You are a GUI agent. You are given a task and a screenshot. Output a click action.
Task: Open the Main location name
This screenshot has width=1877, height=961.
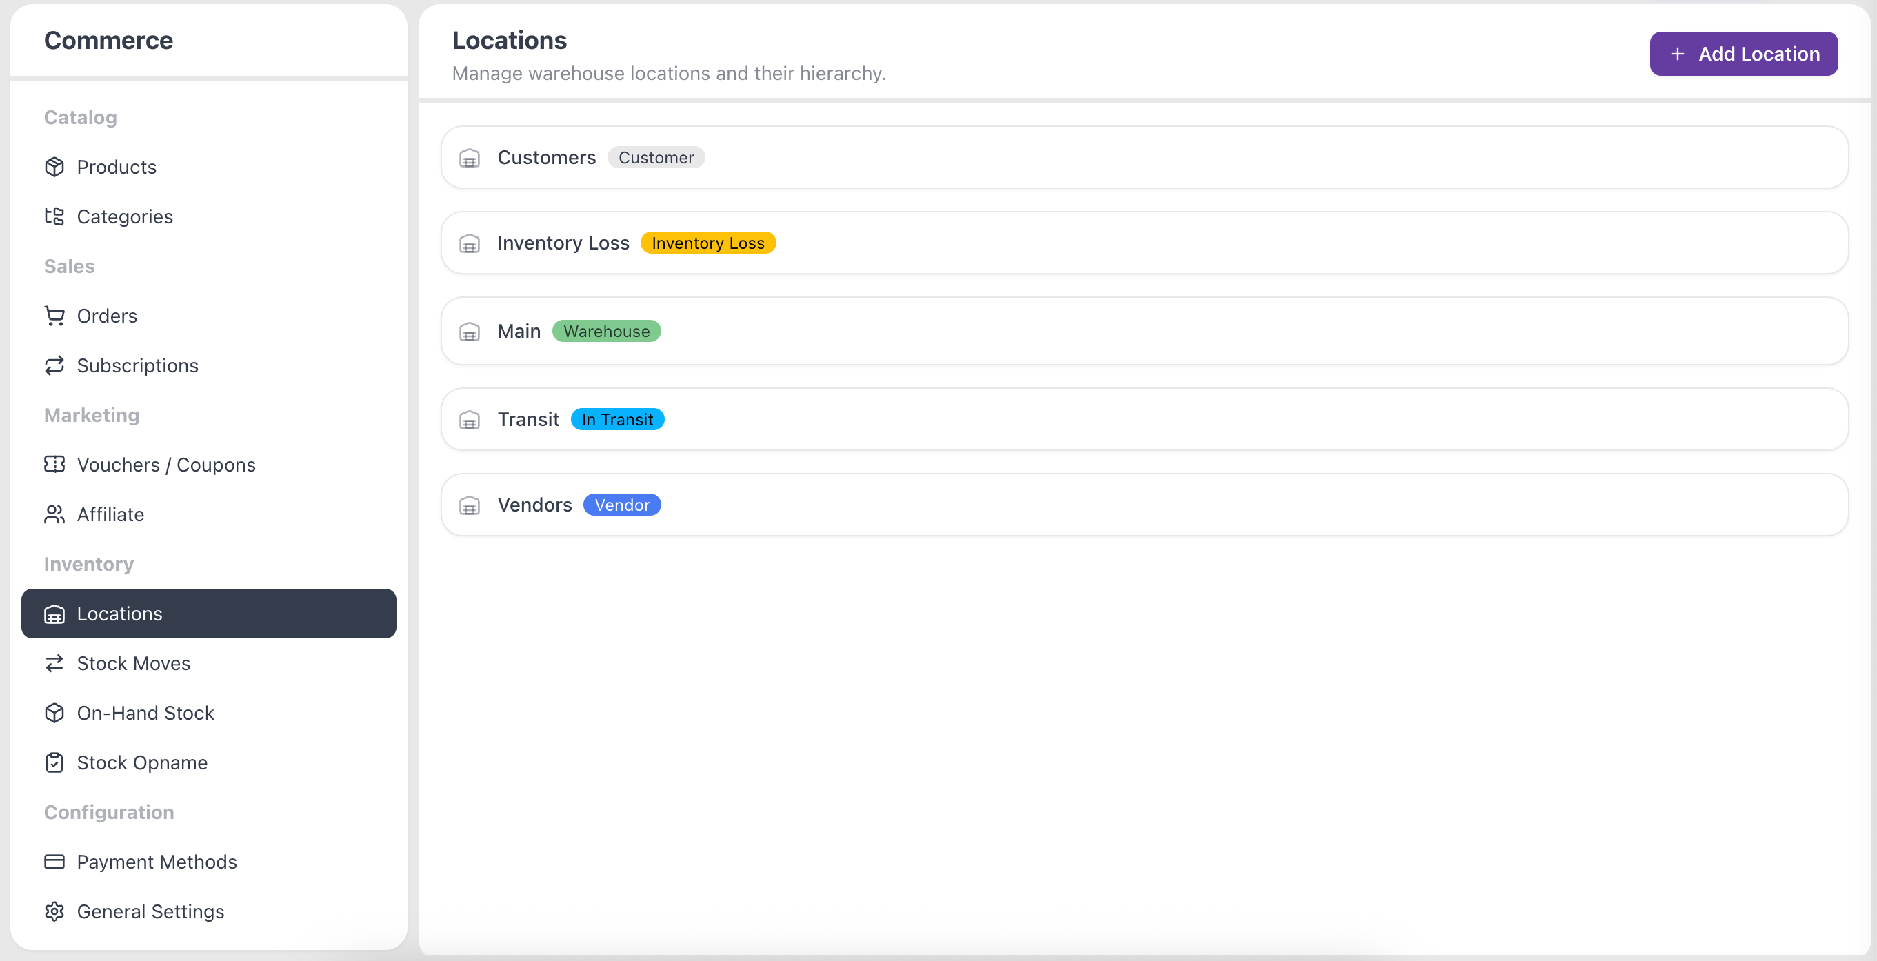(519, 331)
